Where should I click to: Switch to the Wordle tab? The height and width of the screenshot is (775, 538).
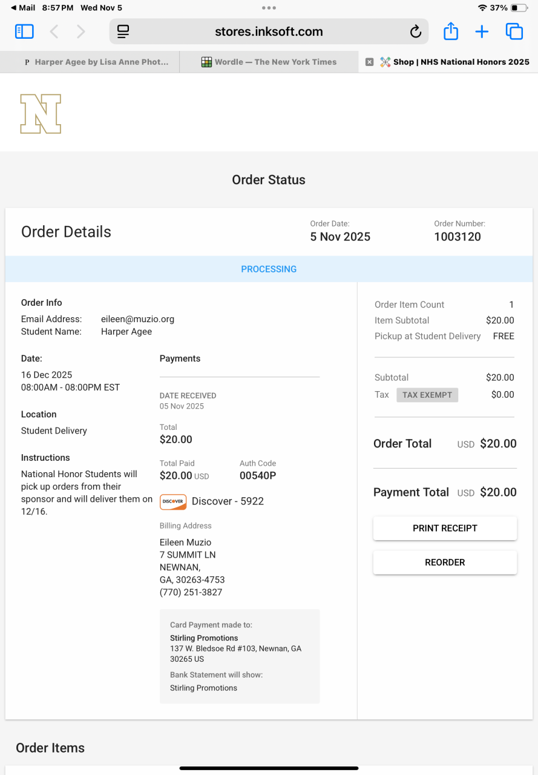click(x=269, y=62)
